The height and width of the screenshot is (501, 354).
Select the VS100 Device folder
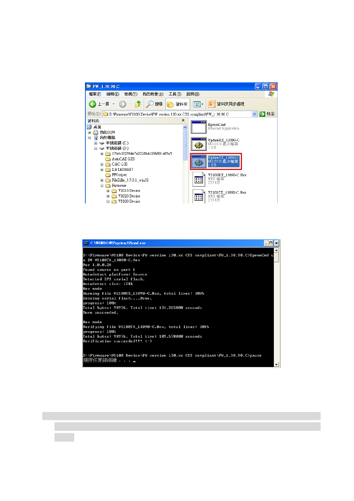tap(129, 202)
